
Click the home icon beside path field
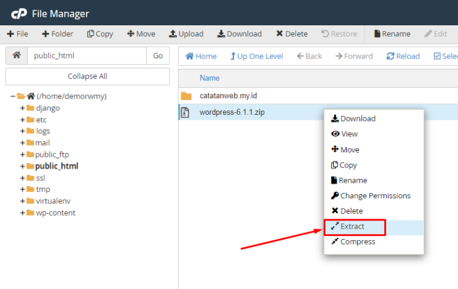(x=17, y=56)
